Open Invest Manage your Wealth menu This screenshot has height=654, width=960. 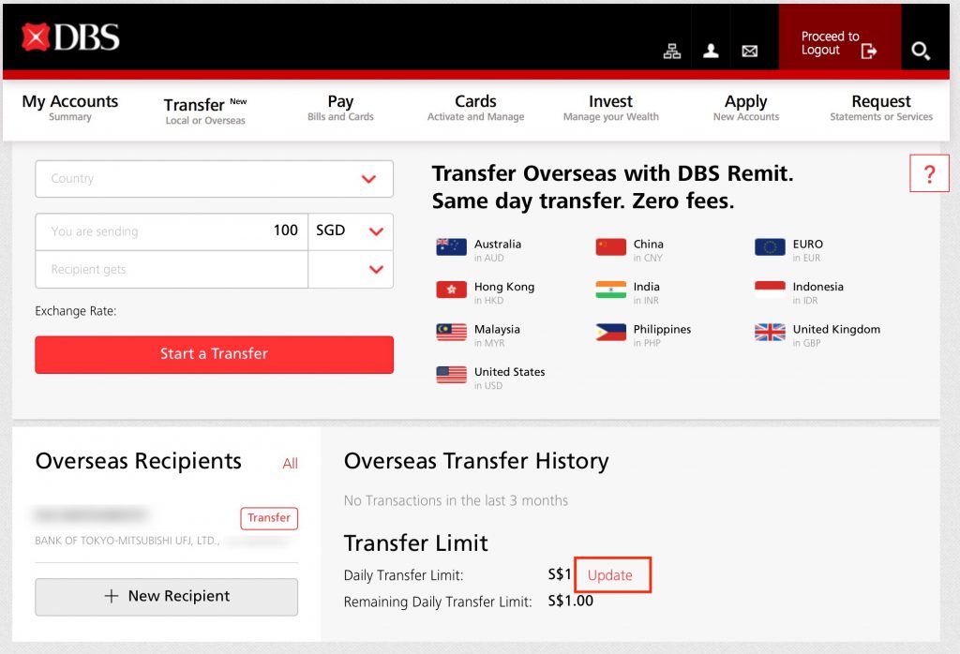click(x=611, y=108)
